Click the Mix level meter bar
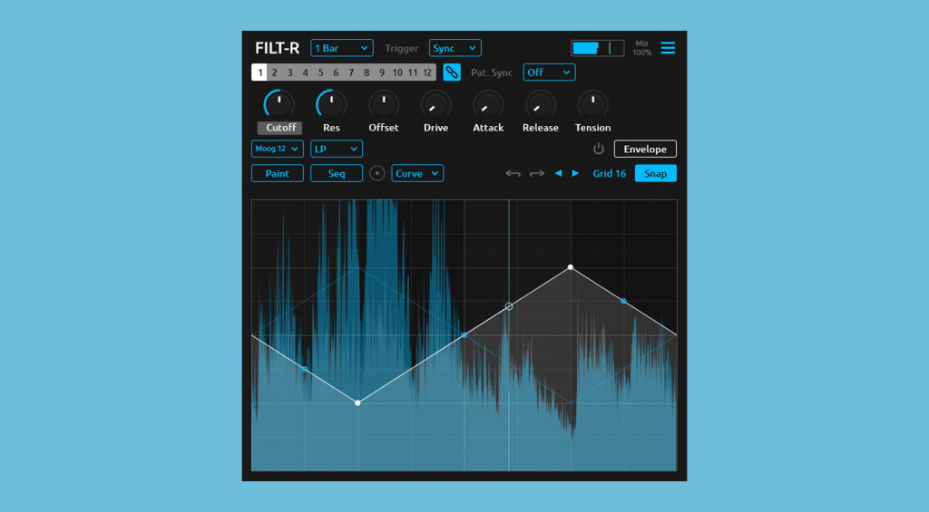 pyautogui.click(x=597, y=48)
